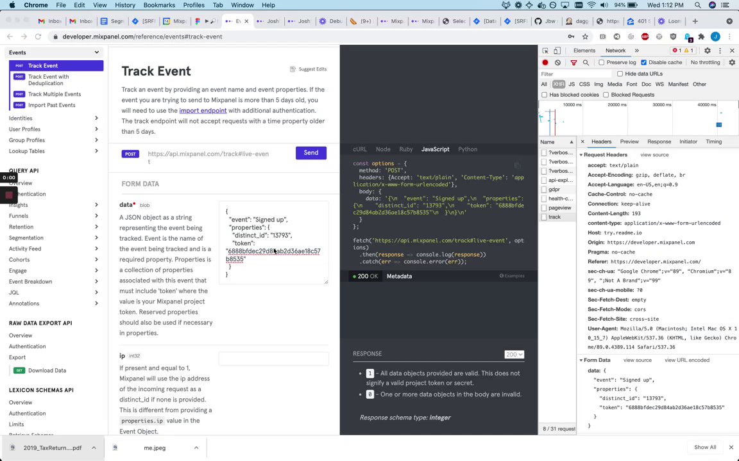739x461 pixels.
Task: Collapse the Form Data section in DevTools
Action: (581, 360)
